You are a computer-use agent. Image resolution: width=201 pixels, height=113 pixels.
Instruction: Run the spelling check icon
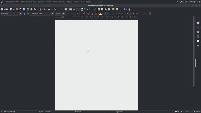59,9
